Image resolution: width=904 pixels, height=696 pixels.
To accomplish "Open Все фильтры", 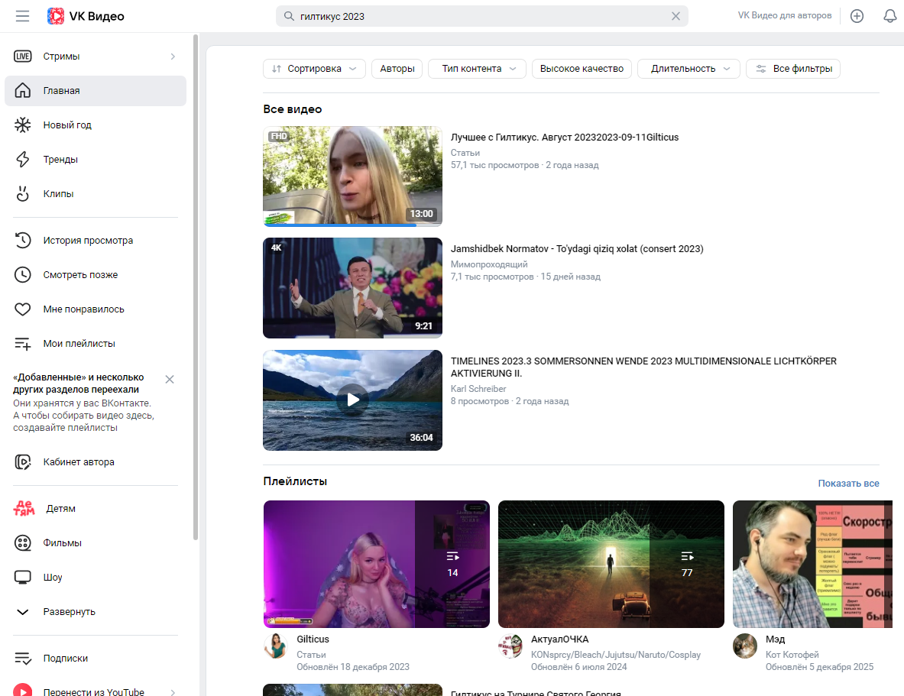I will 793,69.
